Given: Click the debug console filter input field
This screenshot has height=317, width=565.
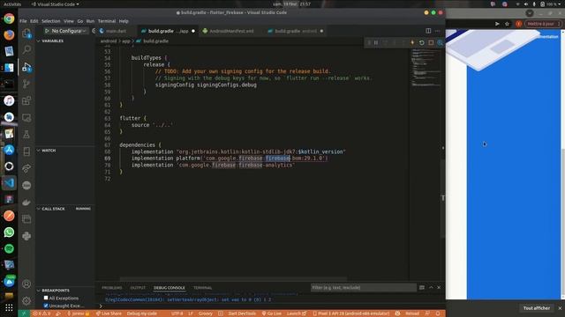Looking at the screenshot, I should pos(363,288).
